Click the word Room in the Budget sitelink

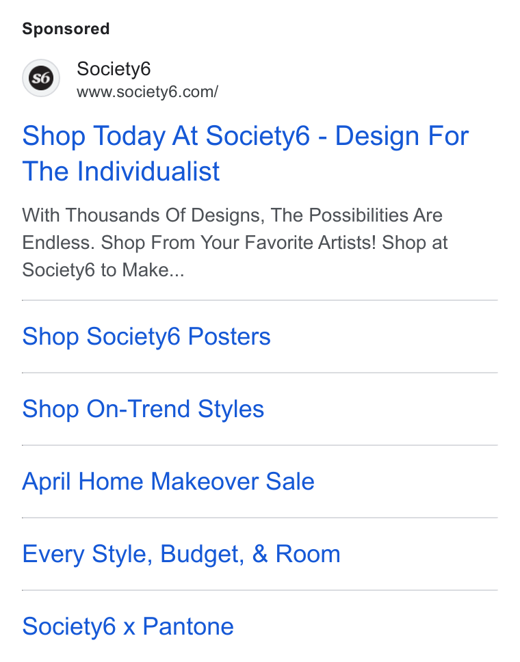308,554
